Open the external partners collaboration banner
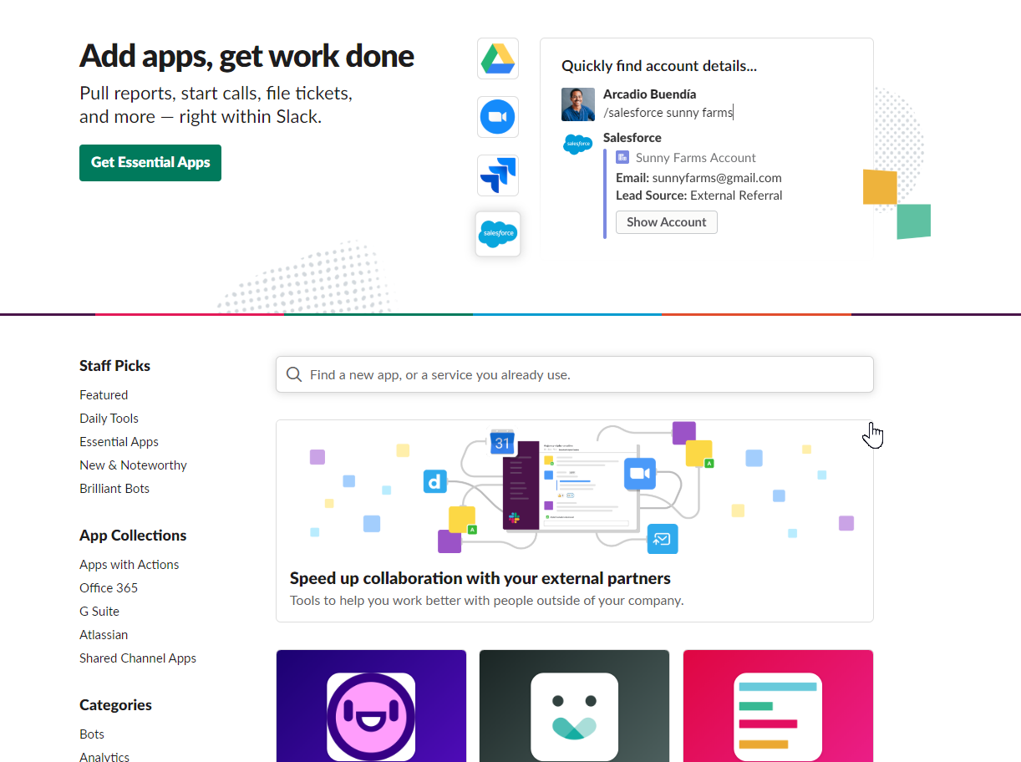1021x762 pixels. pyautogui.click(x=575, y=521)
